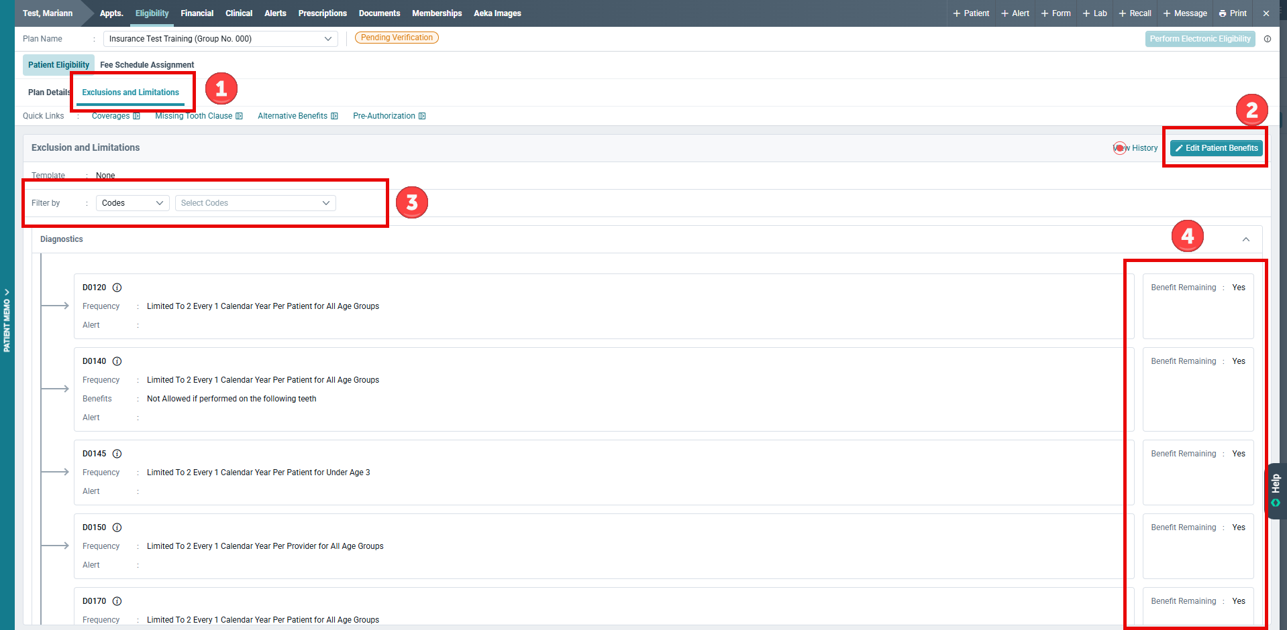Open the Clinical tab

click(x=239, y=13)
